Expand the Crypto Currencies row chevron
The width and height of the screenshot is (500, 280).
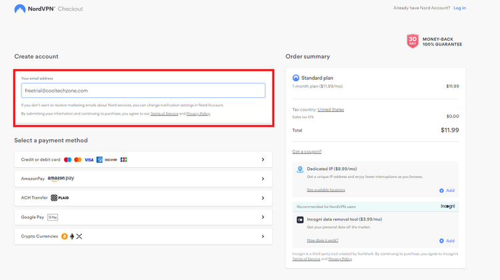[x=263, y=236]
